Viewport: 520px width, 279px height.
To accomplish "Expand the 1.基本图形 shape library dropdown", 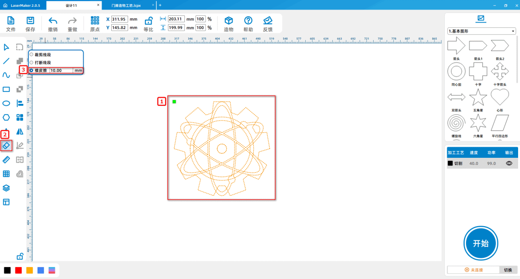I will (481, 31).
